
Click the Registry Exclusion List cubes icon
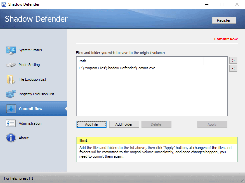point(11,94)
